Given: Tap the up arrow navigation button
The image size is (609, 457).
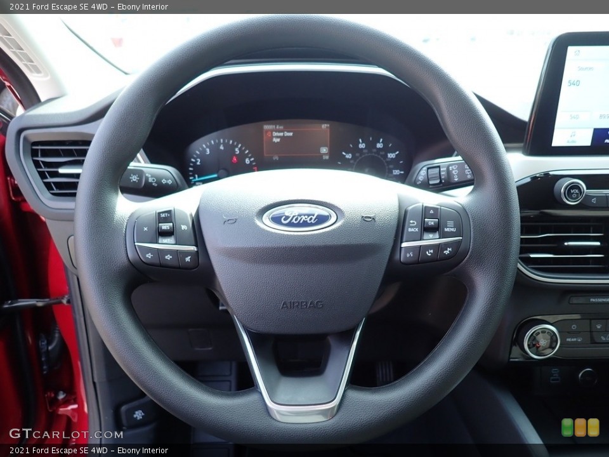Looking at the screenshot, I should point(431,212).
